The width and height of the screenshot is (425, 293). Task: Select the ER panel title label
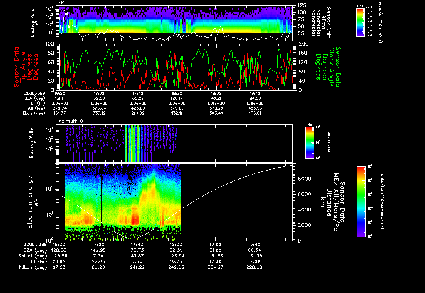[61, 2]
